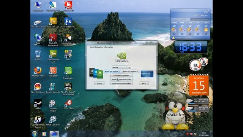Click Install information 64Bit button
The image size is (243, 137).
[121, 83]
